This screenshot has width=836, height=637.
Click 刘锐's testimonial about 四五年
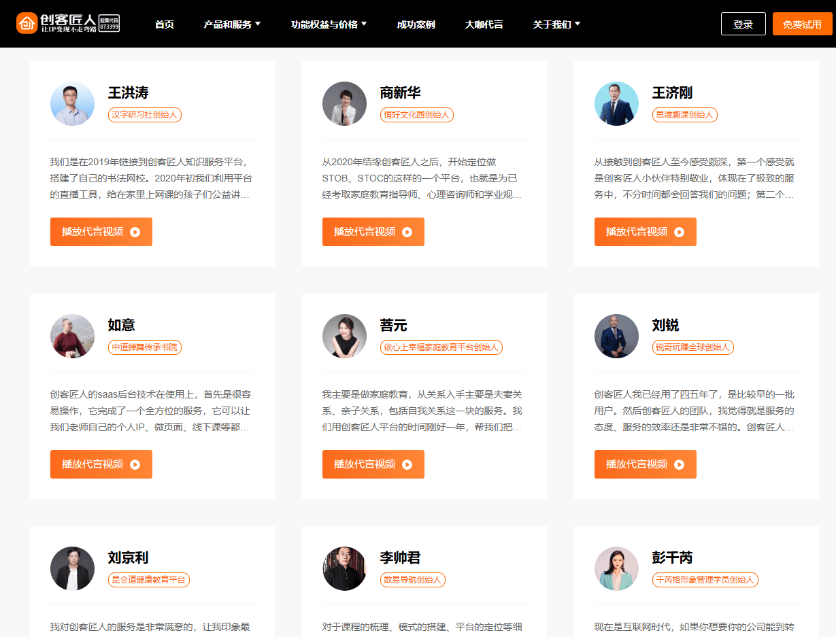pos(695,411)
